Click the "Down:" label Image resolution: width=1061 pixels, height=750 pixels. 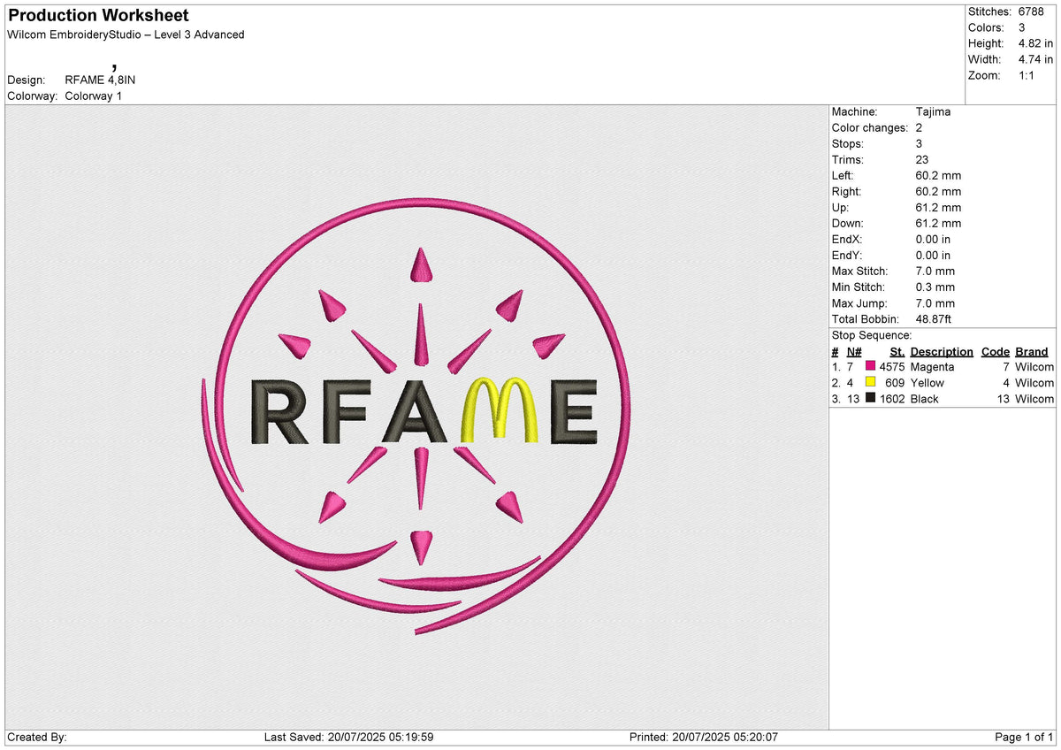(849, 224)
